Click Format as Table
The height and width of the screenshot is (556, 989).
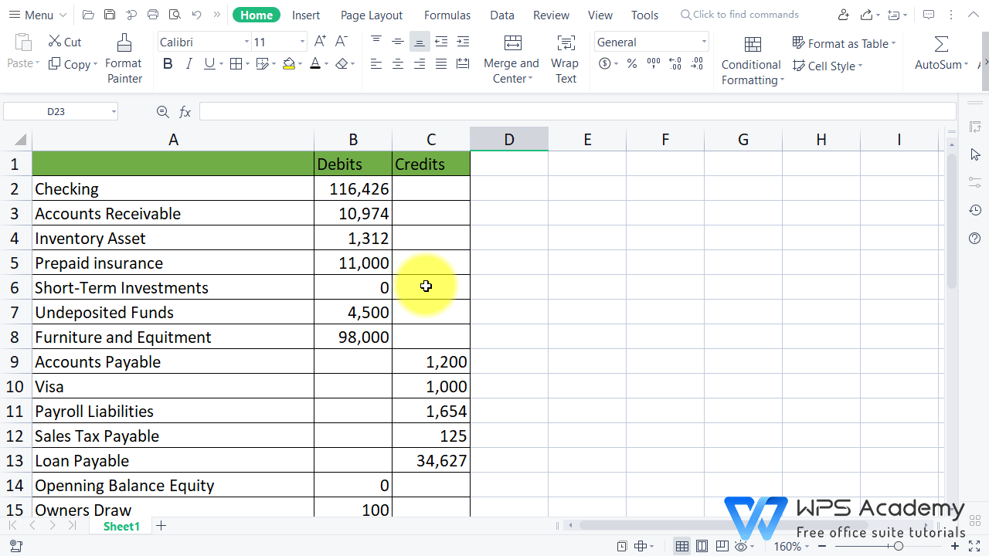coord(844,43)
